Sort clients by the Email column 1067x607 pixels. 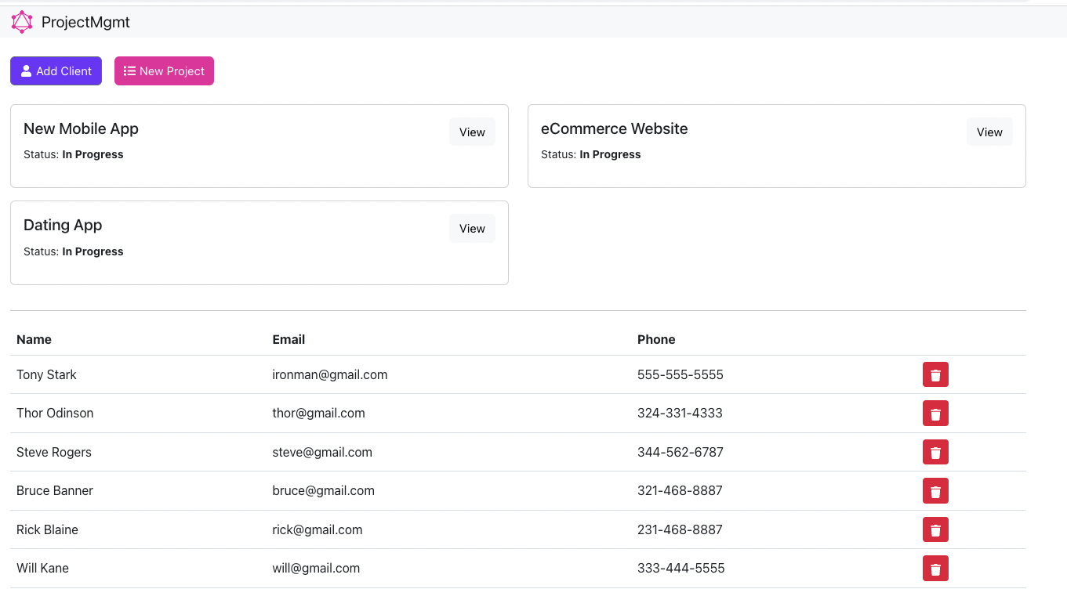coord(289,339)
